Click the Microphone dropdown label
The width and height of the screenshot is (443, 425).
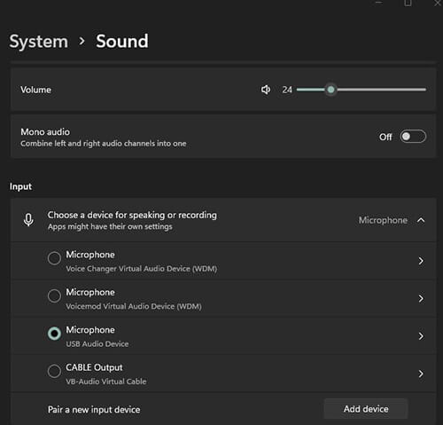coord(383,220)
